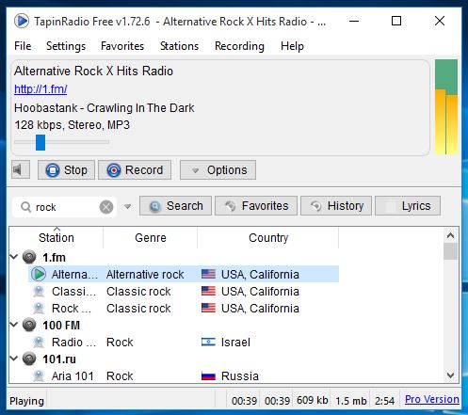Click the 100 FM group icon

pyautogui.click(x=29, y=325)
